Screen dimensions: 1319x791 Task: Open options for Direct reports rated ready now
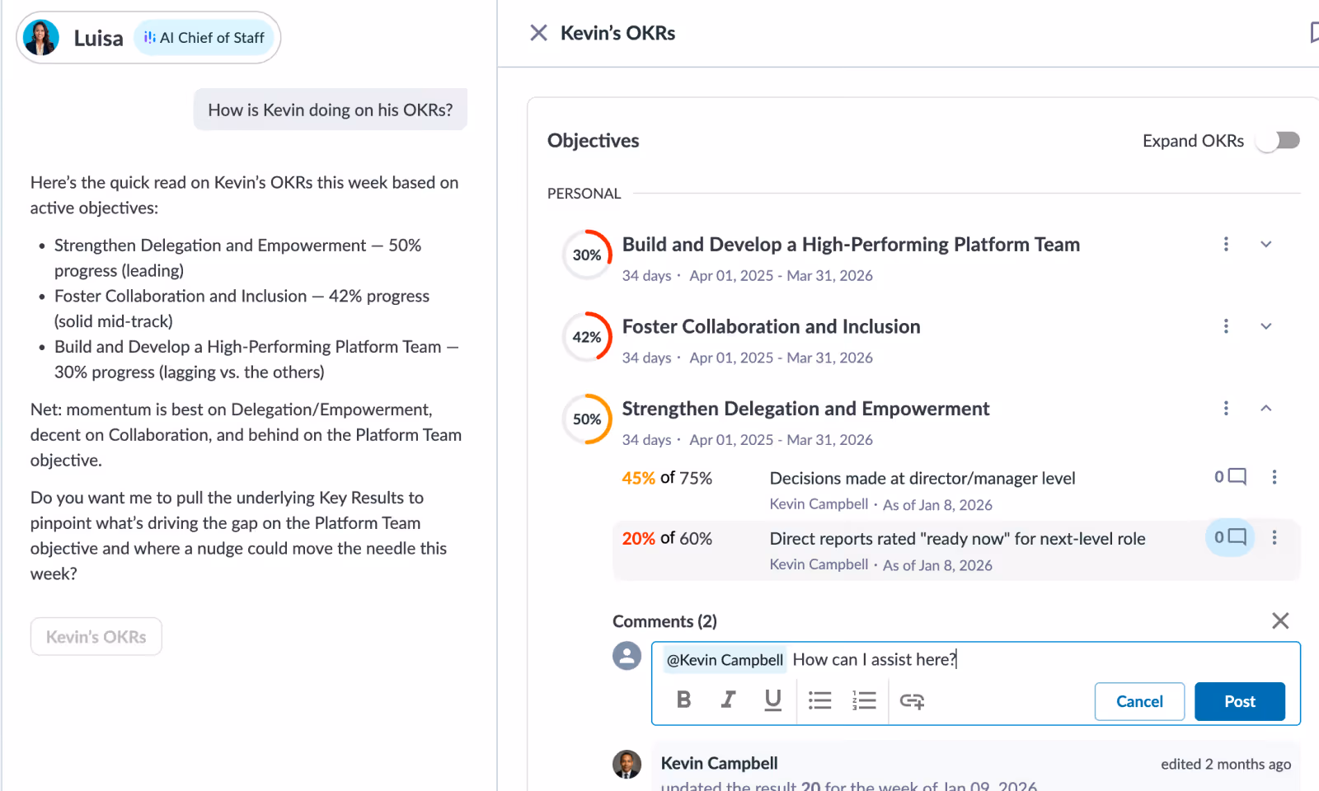click(x=1274, y=537)
